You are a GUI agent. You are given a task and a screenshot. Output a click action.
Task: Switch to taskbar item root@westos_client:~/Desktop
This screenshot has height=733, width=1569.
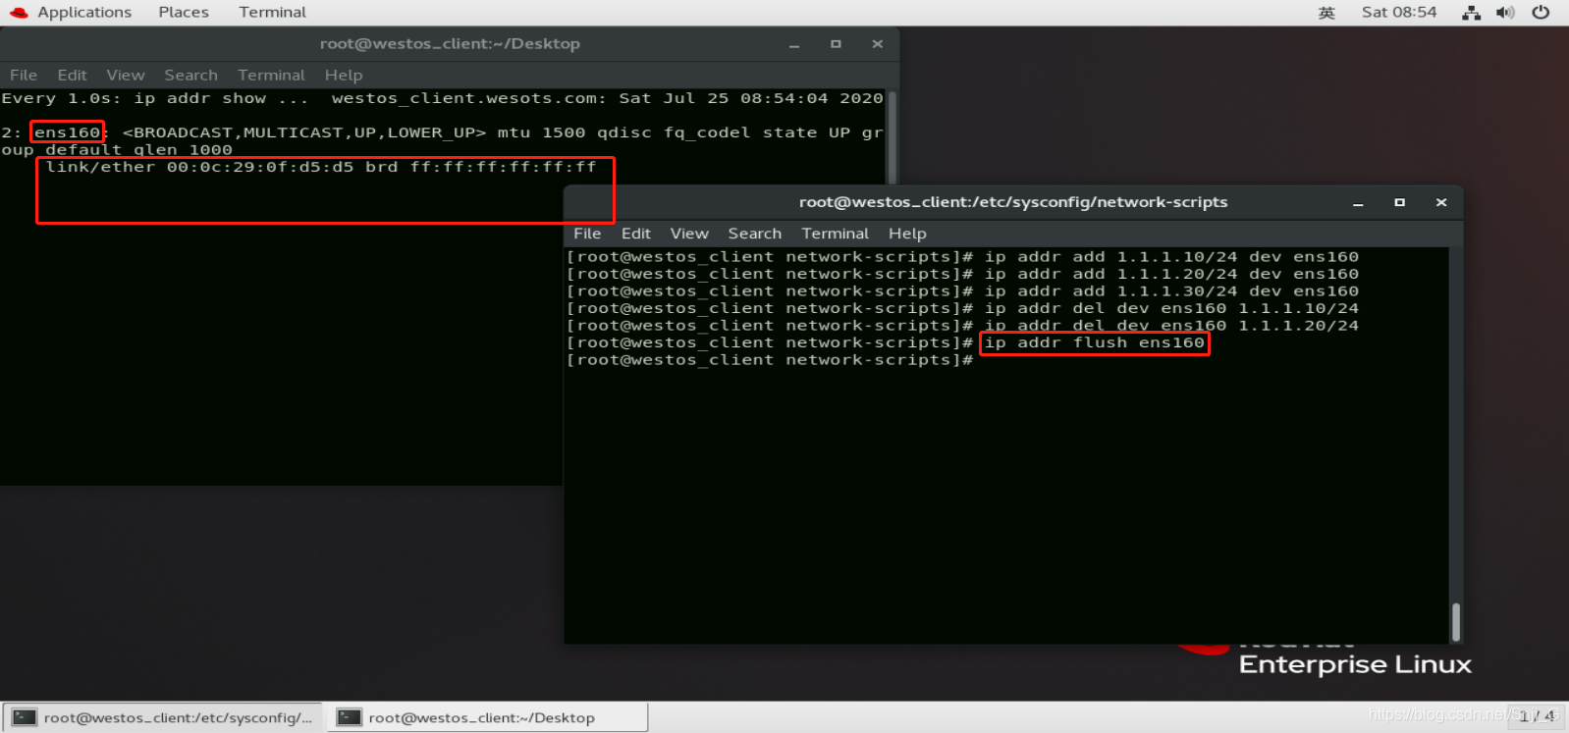coord(486,718)
